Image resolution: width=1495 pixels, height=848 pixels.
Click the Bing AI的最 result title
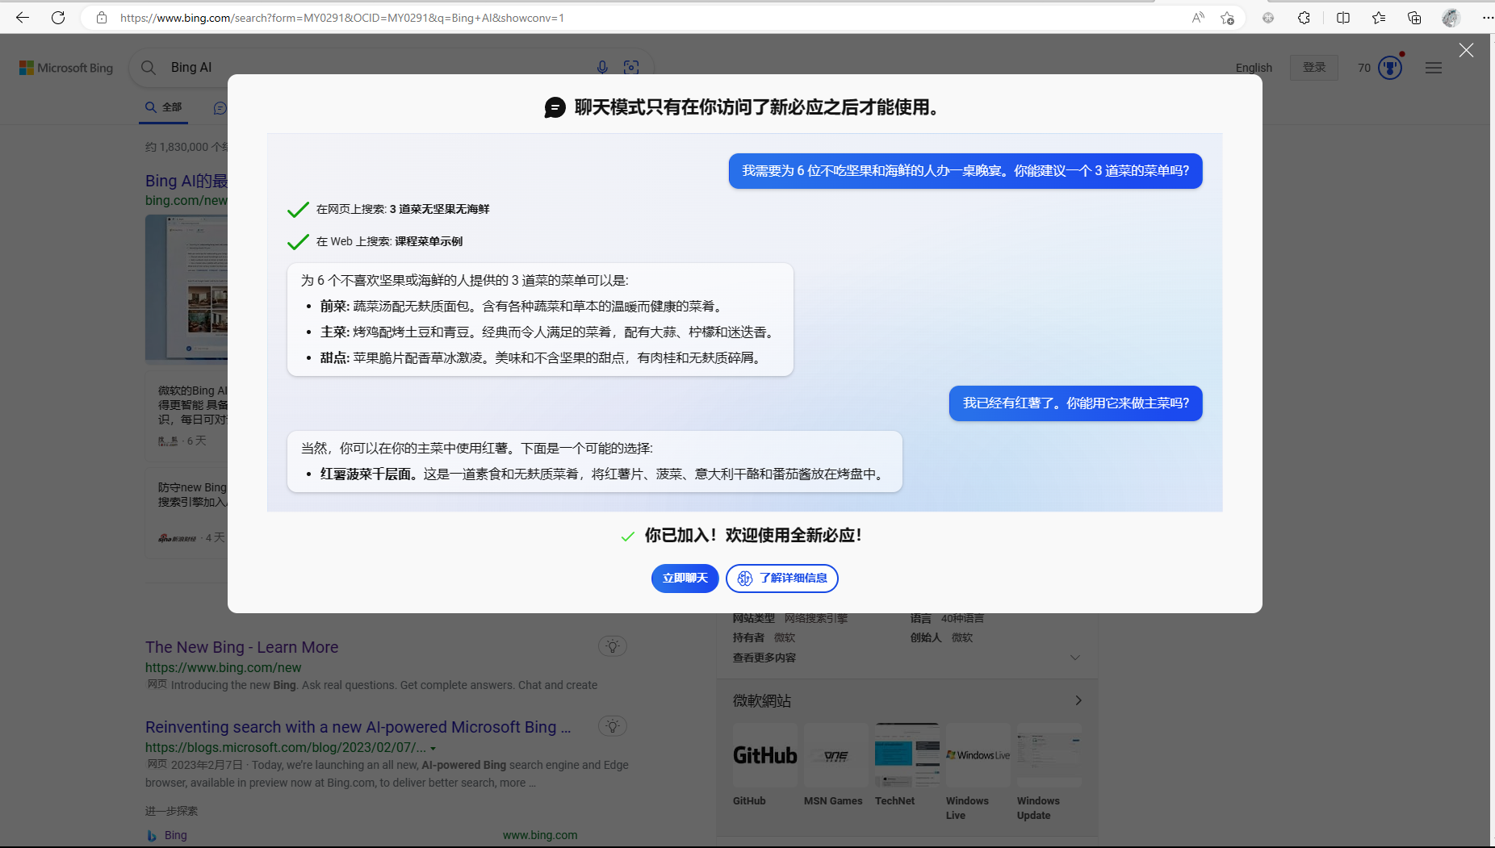(186, 181)
